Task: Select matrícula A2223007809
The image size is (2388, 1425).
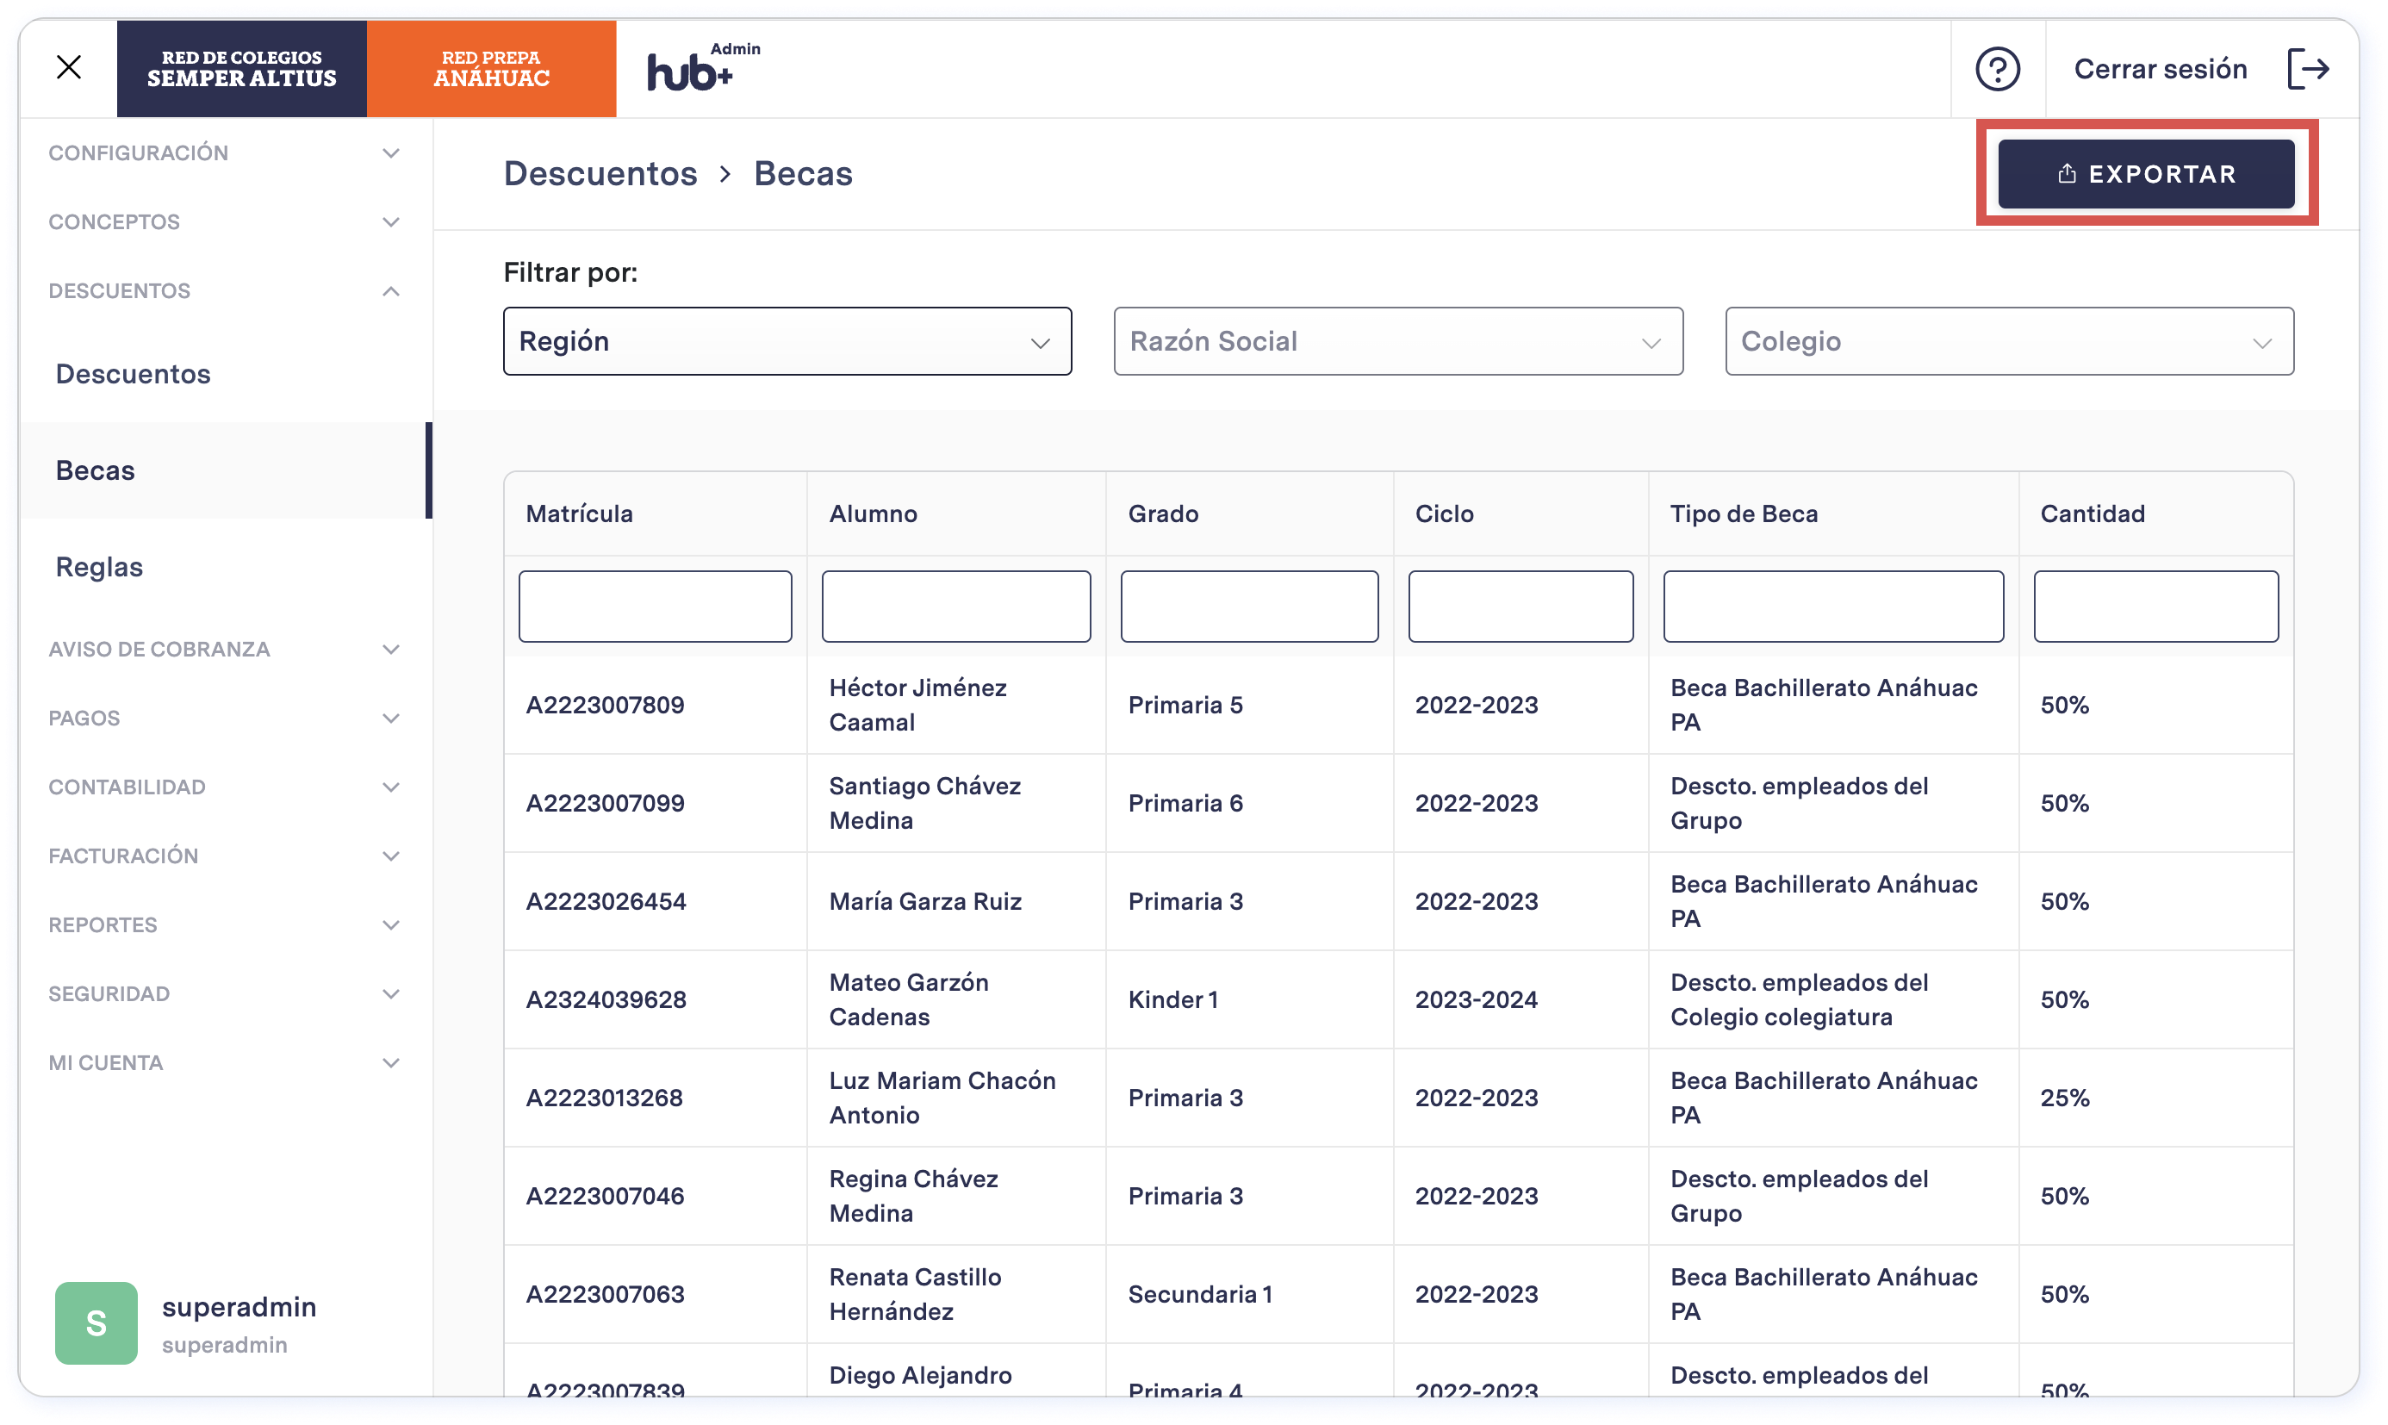Action: [x=605, y=705]
